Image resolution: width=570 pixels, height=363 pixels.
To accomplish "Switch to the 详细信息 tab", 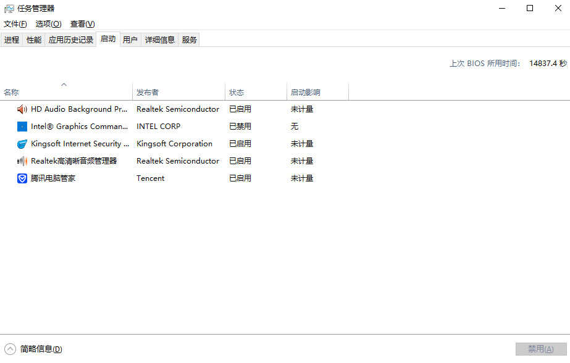I will 160,40.
